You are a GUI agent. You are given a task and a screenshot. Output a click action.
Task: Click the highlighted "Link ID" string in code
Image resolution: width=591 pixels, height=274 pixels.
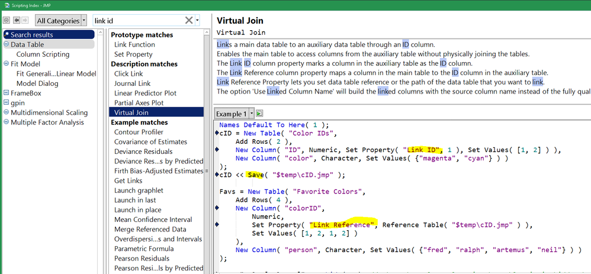(422, 150)
